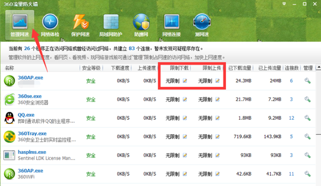The height and width of the screenshot is (186, 321).
Task: Open the 网络连接 network connections tool
Action: (x=172, y=24)
